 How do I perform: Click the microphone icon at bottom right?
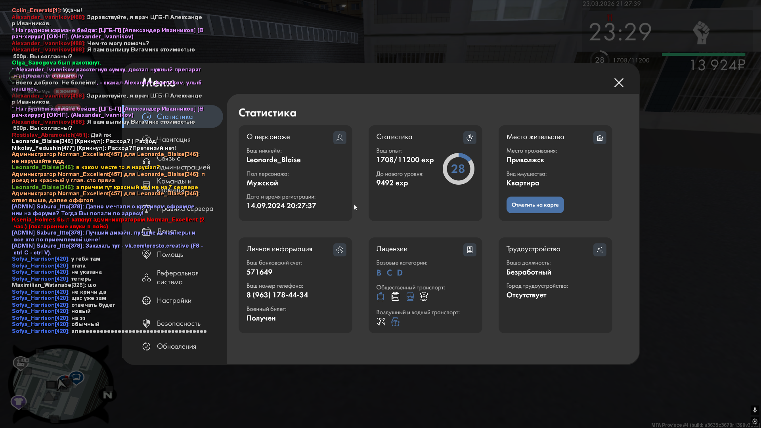click(755, 410)
